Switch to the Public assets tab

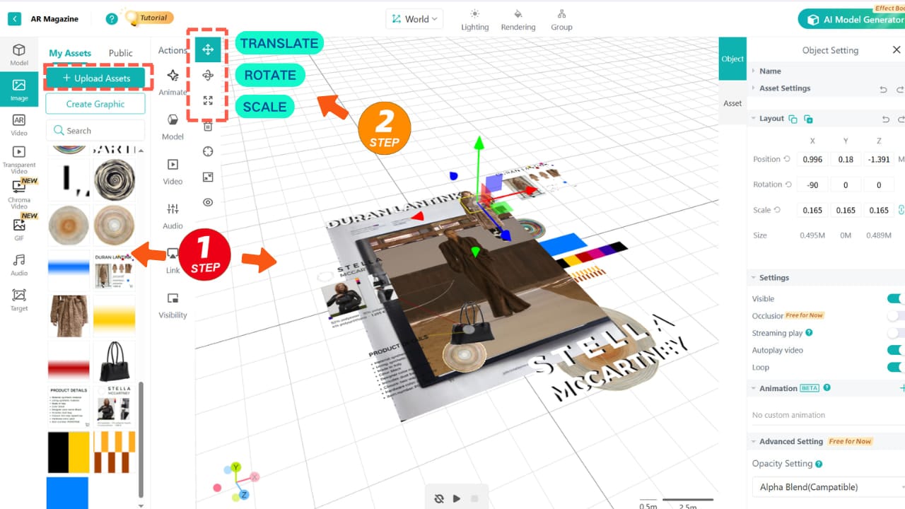pyautogui.click(x=121, y=52)
